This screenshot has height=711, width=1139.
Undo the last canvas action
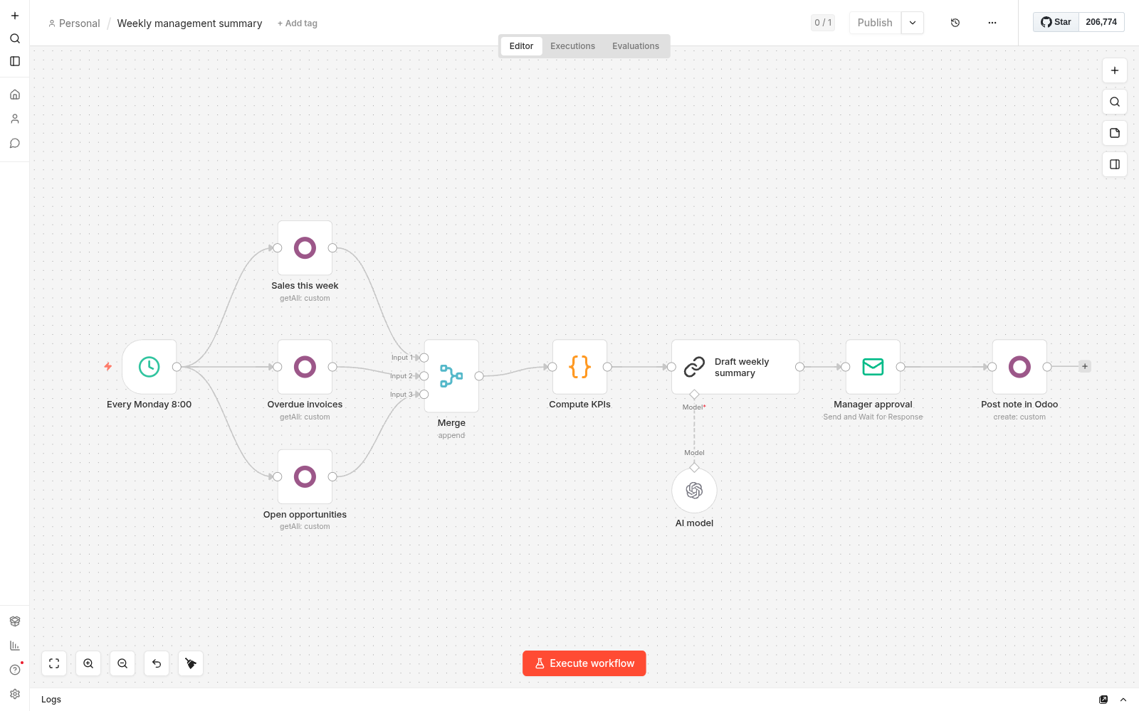(157, 663)
